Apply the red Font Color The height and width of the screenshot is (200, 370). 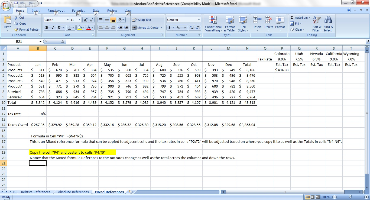pos(89,28)
